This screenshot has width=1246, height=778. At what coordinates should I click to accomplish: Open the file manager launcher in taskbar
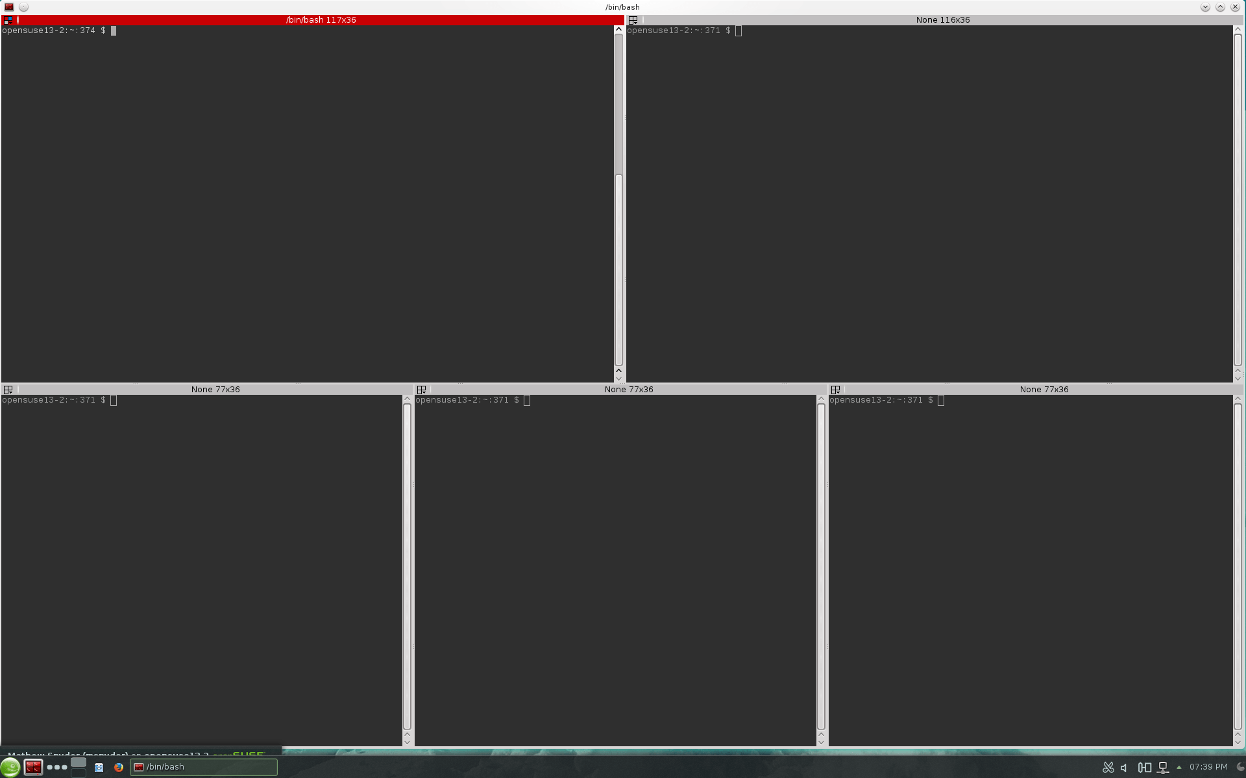[99, 767]
